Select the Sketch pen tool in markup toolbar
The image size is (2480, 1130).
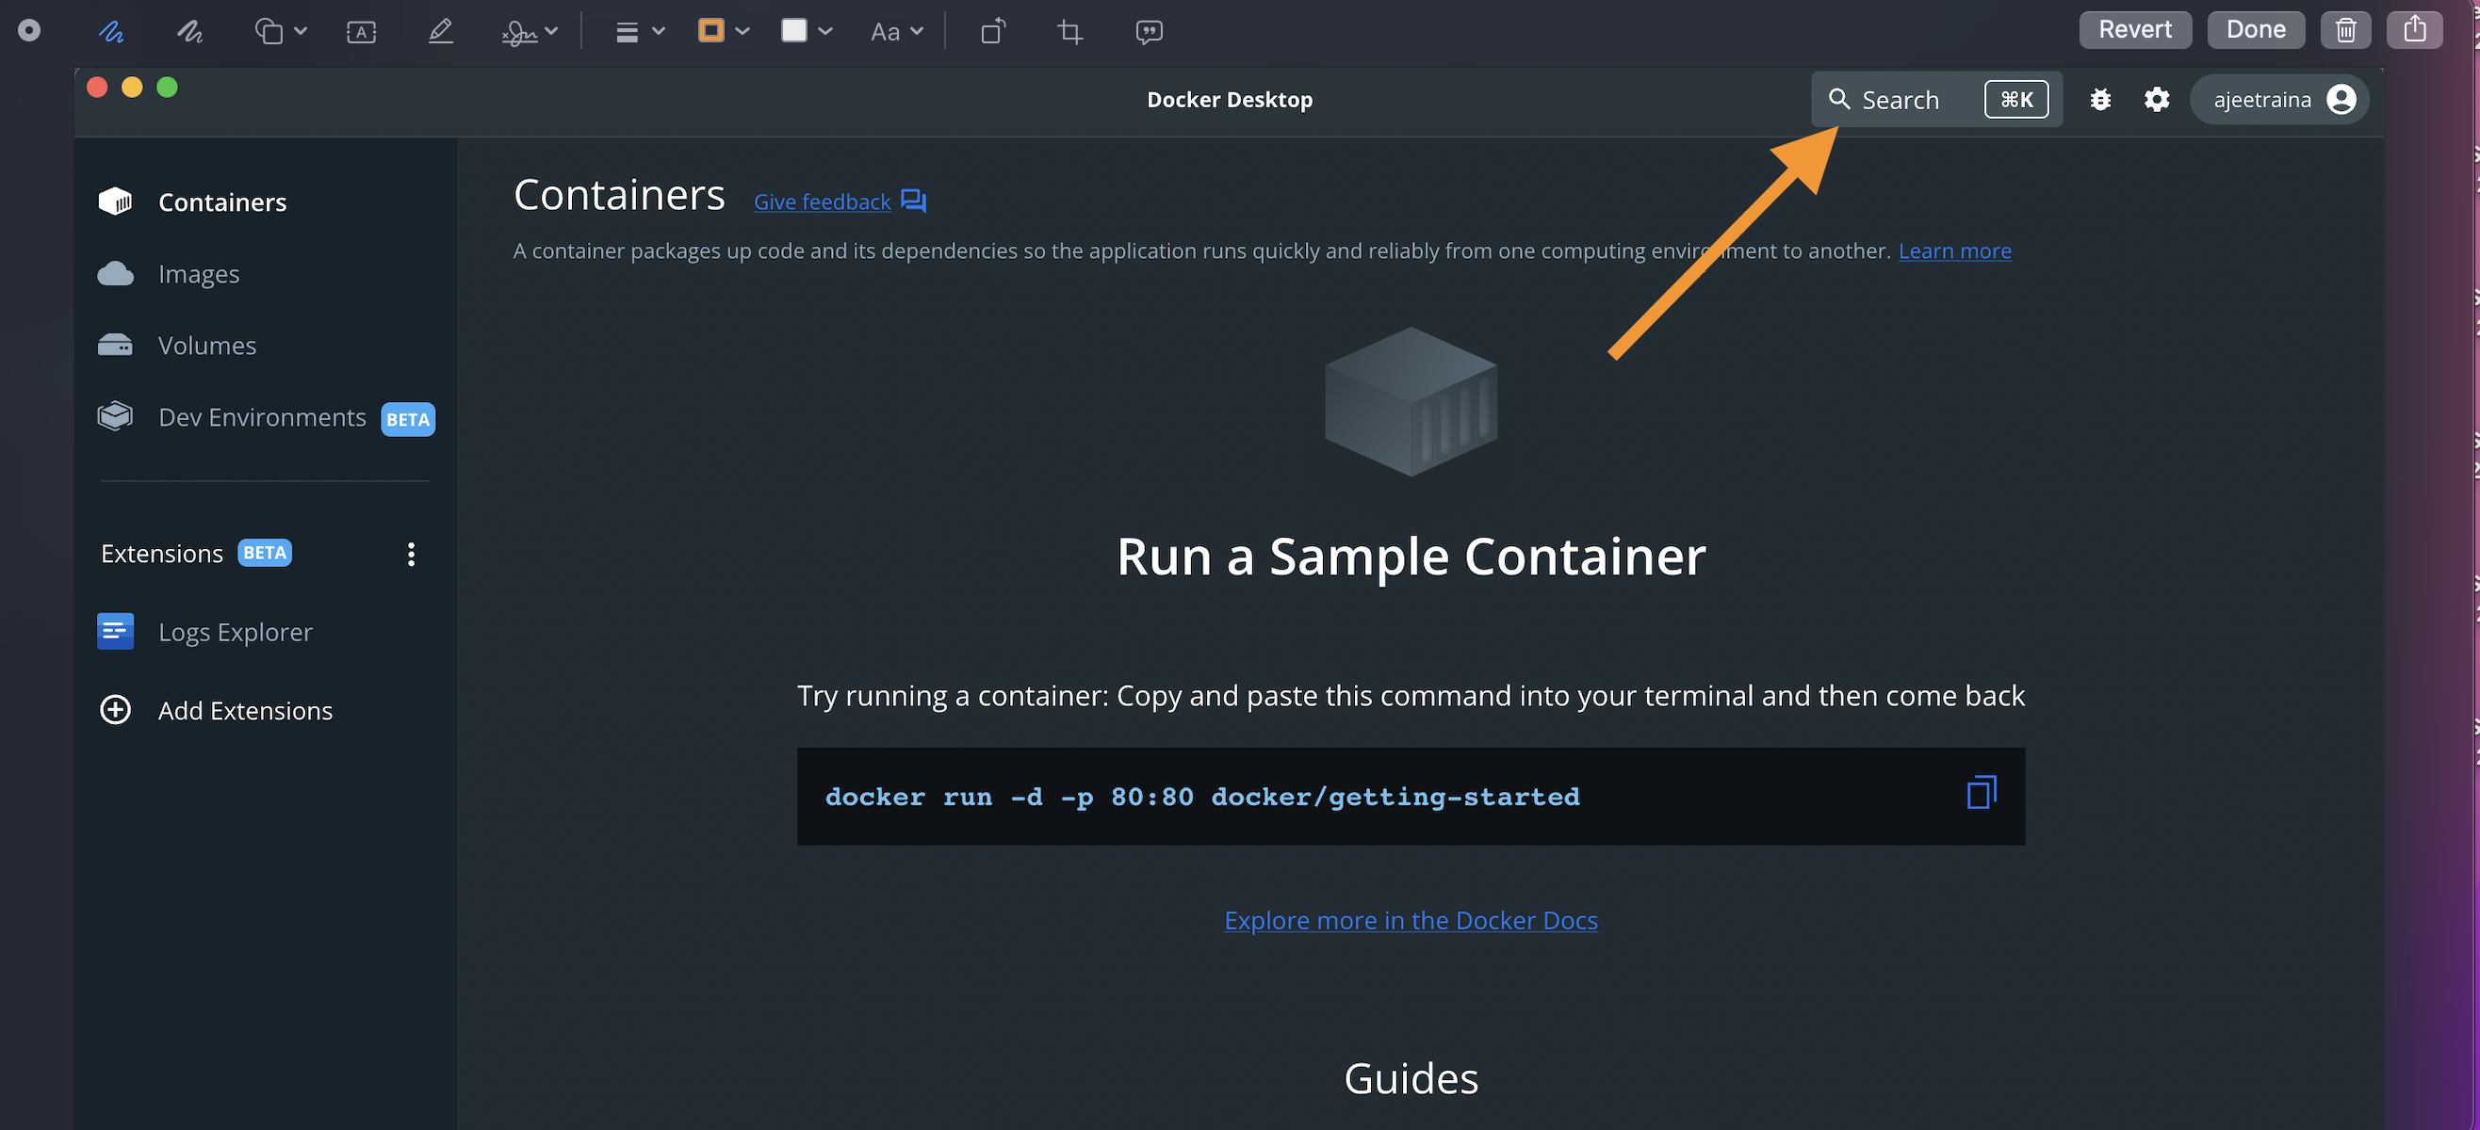click(111, 32)
